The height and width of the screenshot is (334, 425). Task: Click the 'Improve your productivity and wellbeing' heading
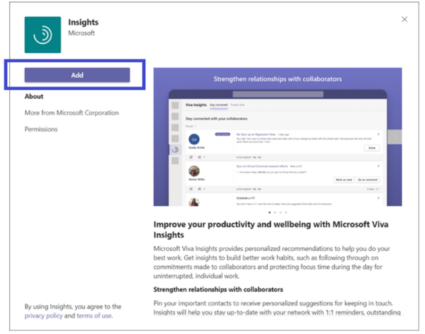pyautogui.click(x=271, y=229)
